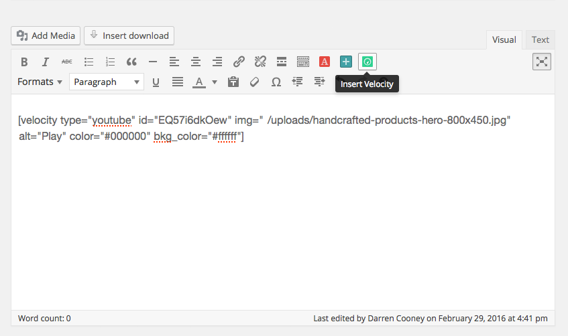Screen dimensions: 568x336
Task: Justify the text alignment
Action: 178,82
